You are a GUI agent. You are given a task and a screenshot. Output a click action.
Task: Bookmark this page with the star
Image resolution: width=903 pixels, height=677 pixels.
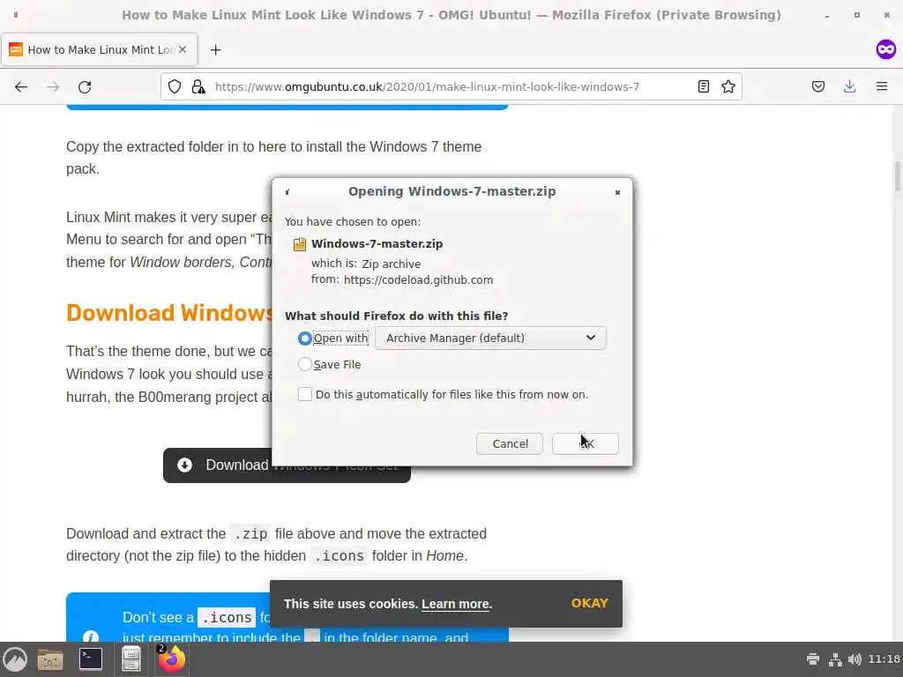click(x=728, y=87)
